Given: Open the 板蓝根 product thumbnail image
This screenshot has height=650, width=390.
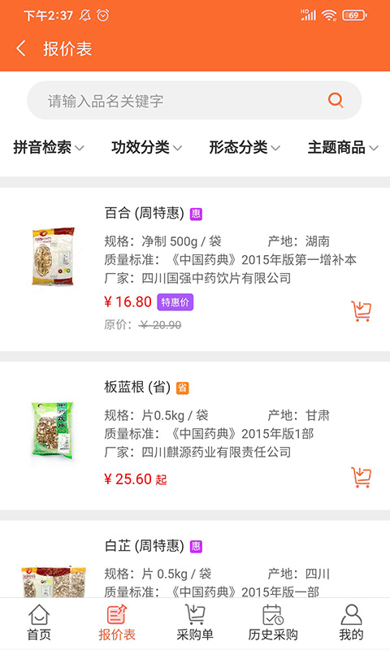Looking at the screenshot, I should pos(52,431).
